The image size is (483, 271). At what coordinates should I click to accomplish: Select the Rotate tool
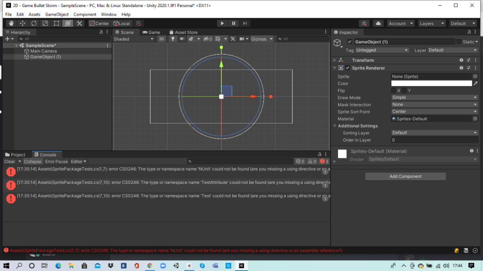pyautogui.click(x=34, y=23)
